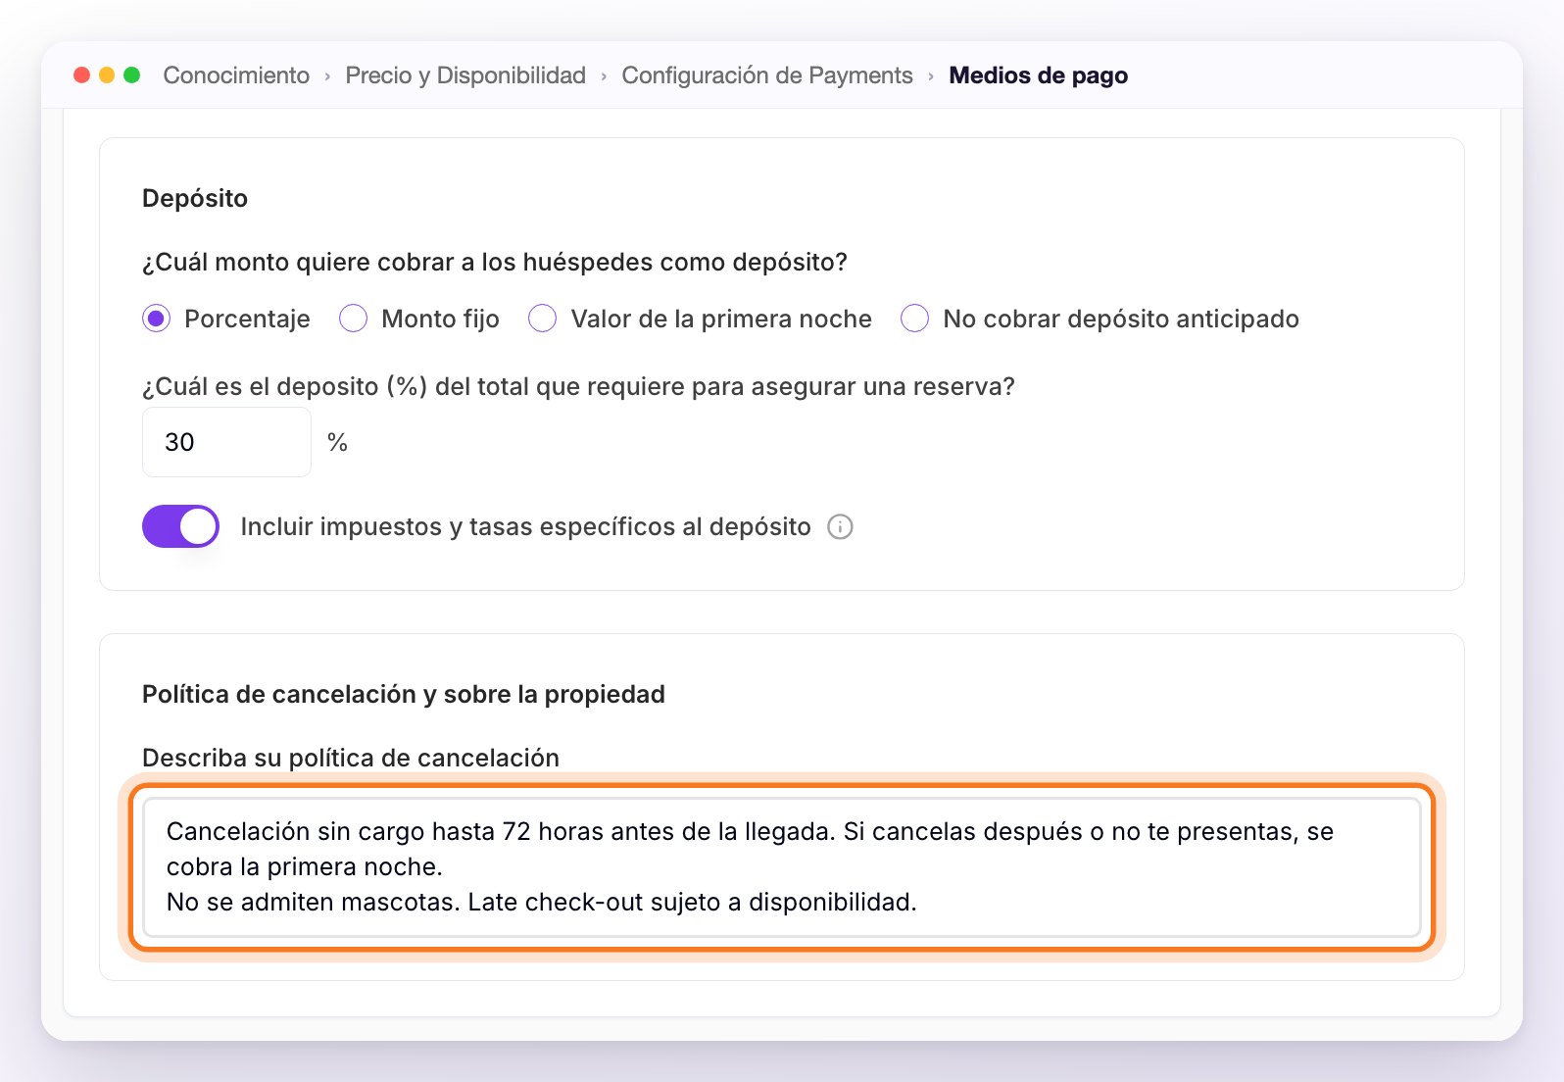The height and width of the screenshot is (1082, 1564).
Task: Select the Porcentaje radio option
Action: pyautogui.click(x=156, y=319)
